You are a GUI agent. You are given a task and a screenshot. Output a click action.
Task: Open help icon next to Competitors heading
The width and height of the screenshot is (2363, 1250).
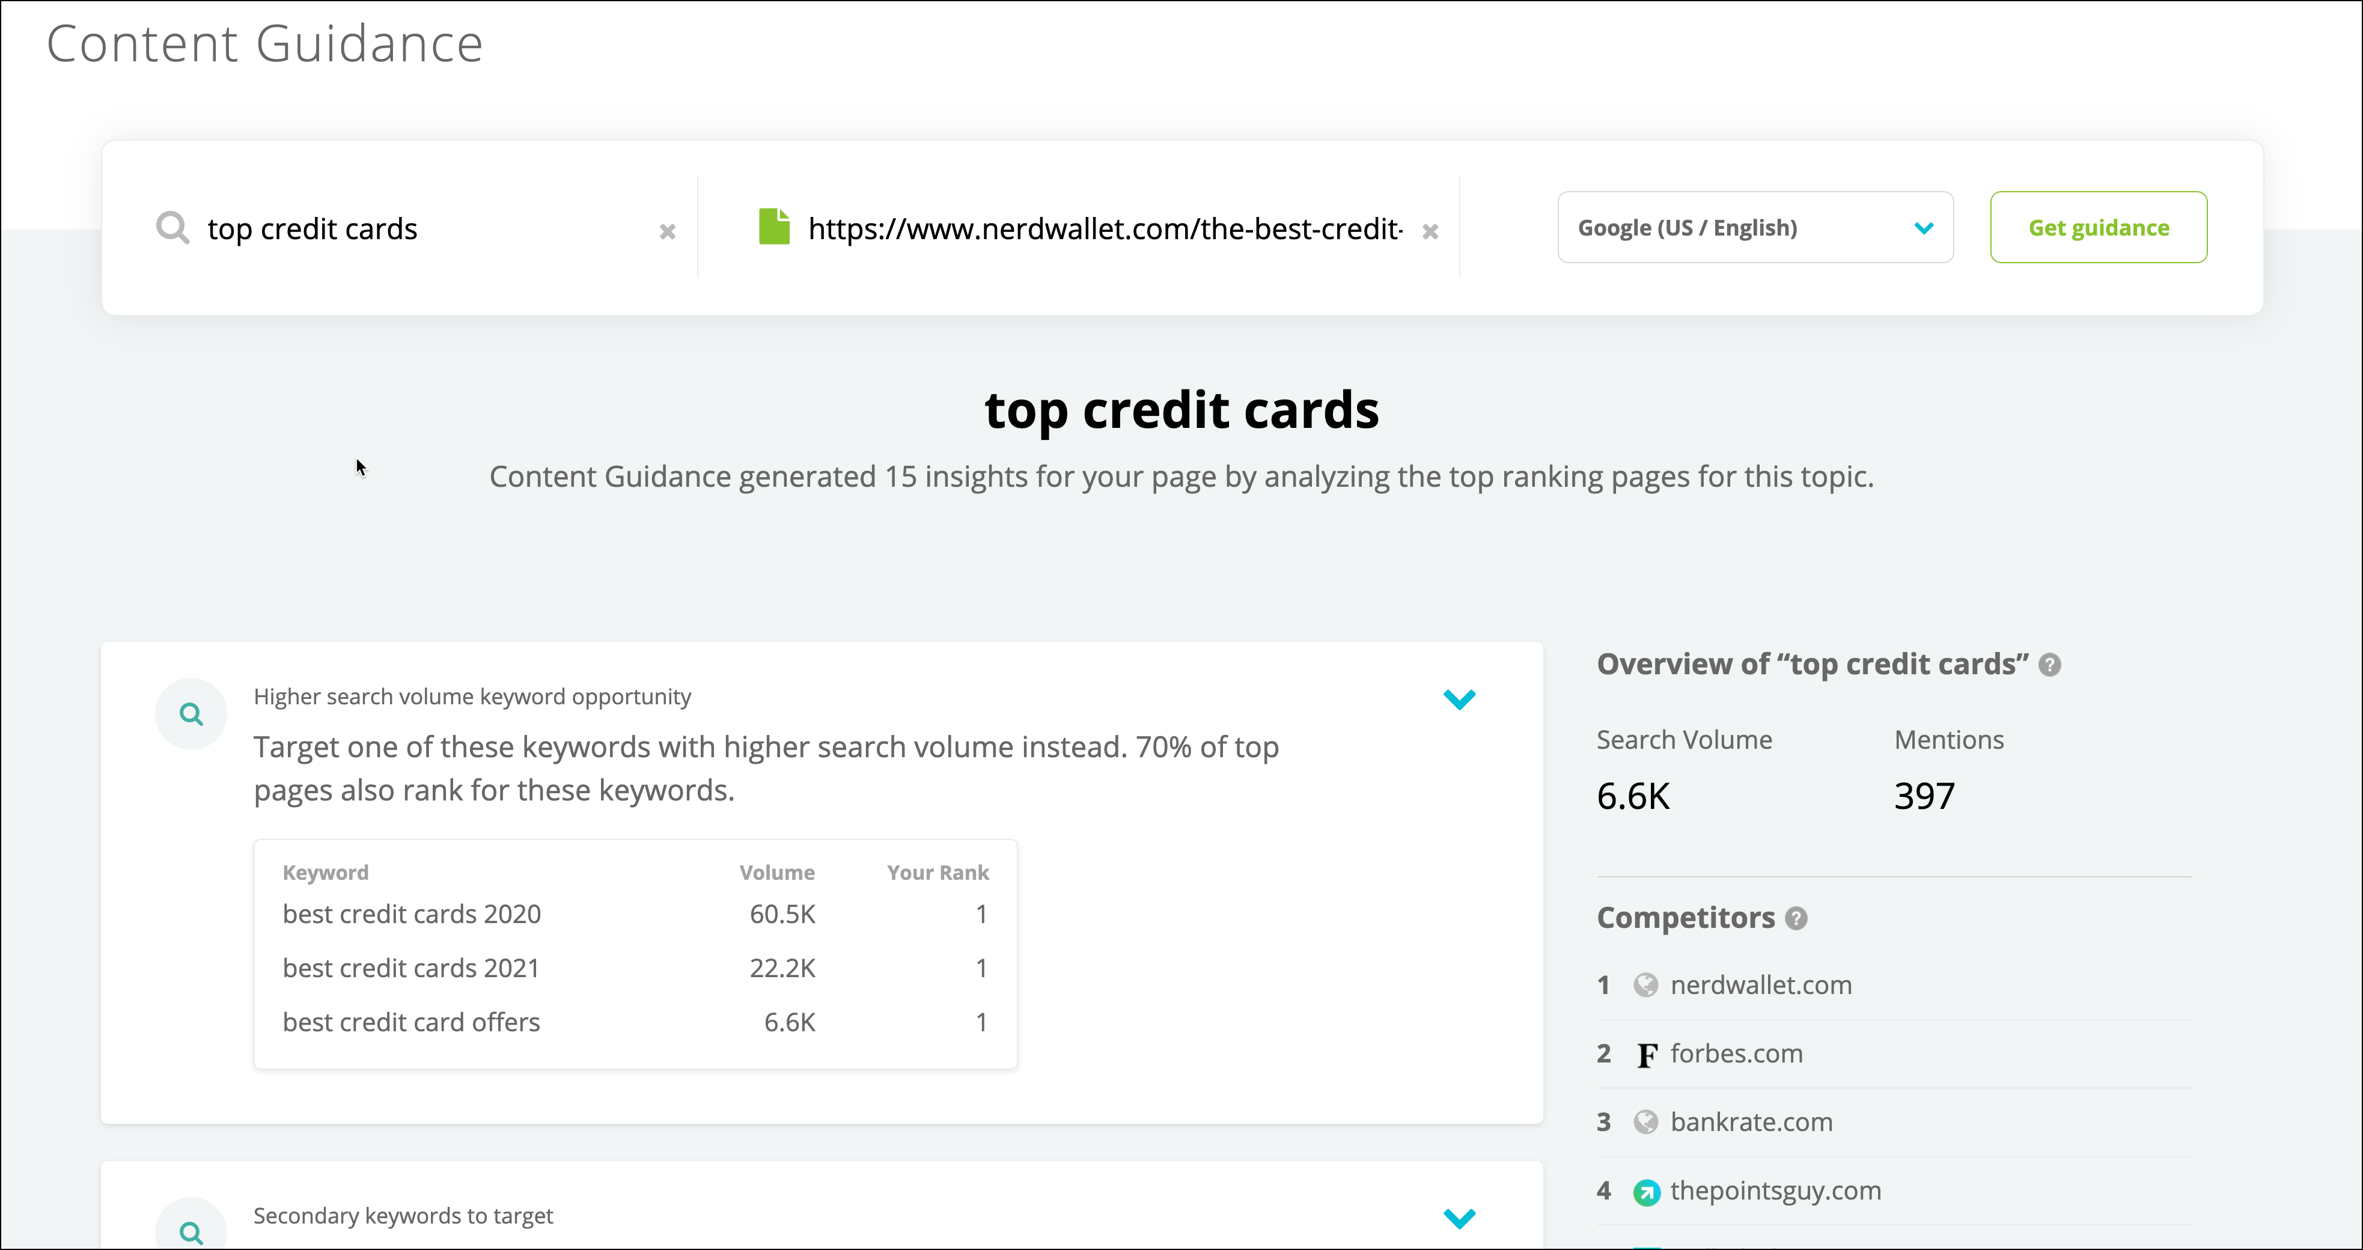pos(1796,918)
